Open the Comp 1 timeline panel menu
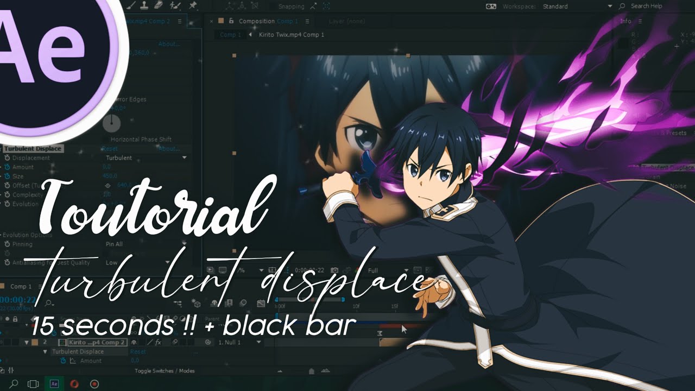 tap(42, 286)
